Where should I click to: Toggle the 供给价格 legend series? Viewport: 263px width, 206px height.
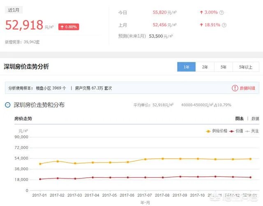coord(217,131)
